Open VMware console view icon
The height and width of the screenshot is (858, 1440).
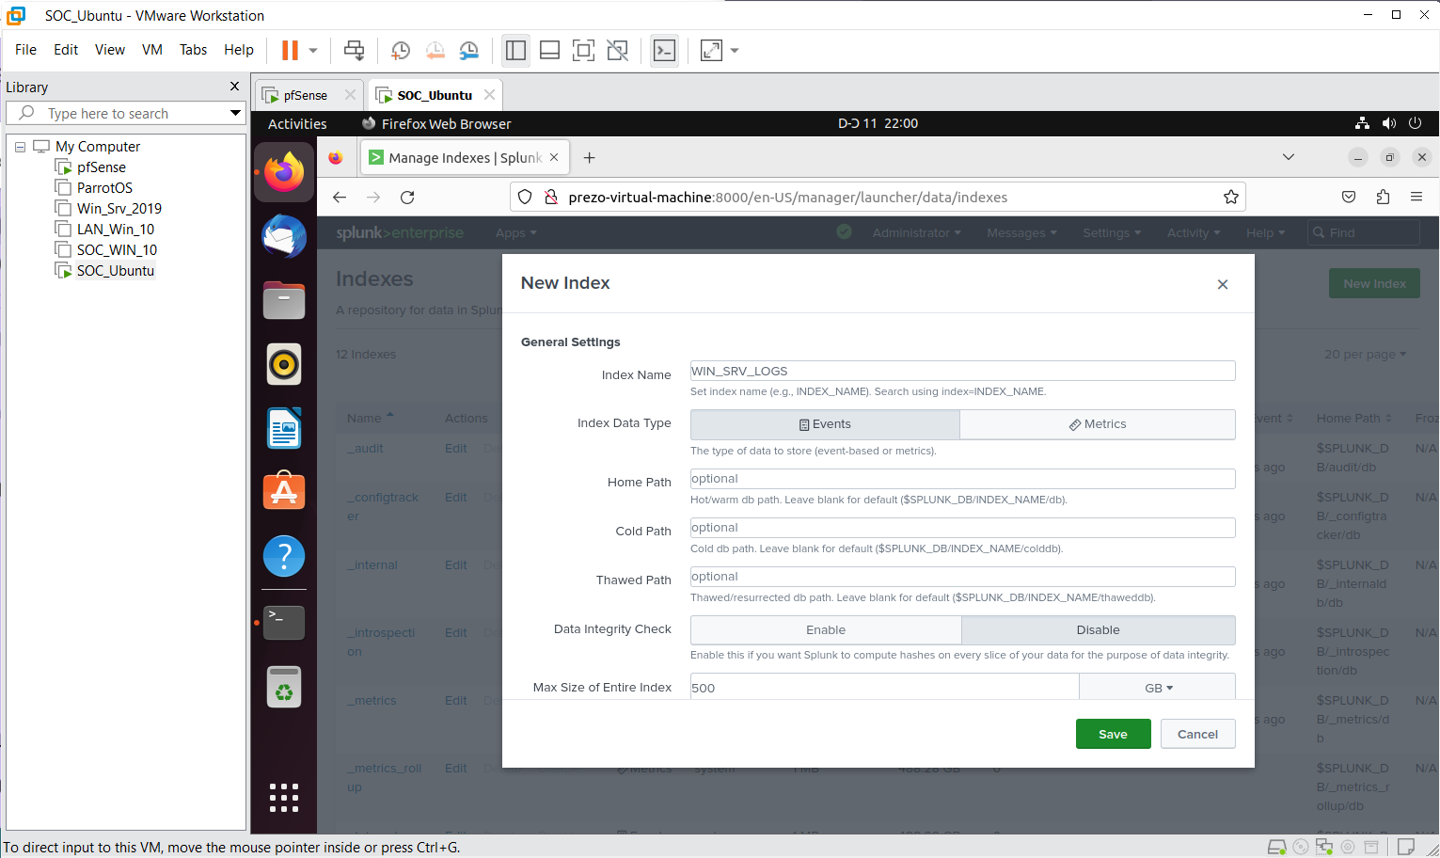point(664,51)
